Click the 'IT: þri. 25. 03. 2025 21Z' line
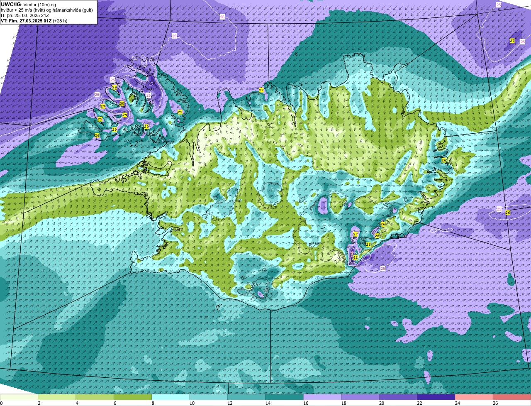The height and width of the screenshot is (406, 531). point(25,15)
